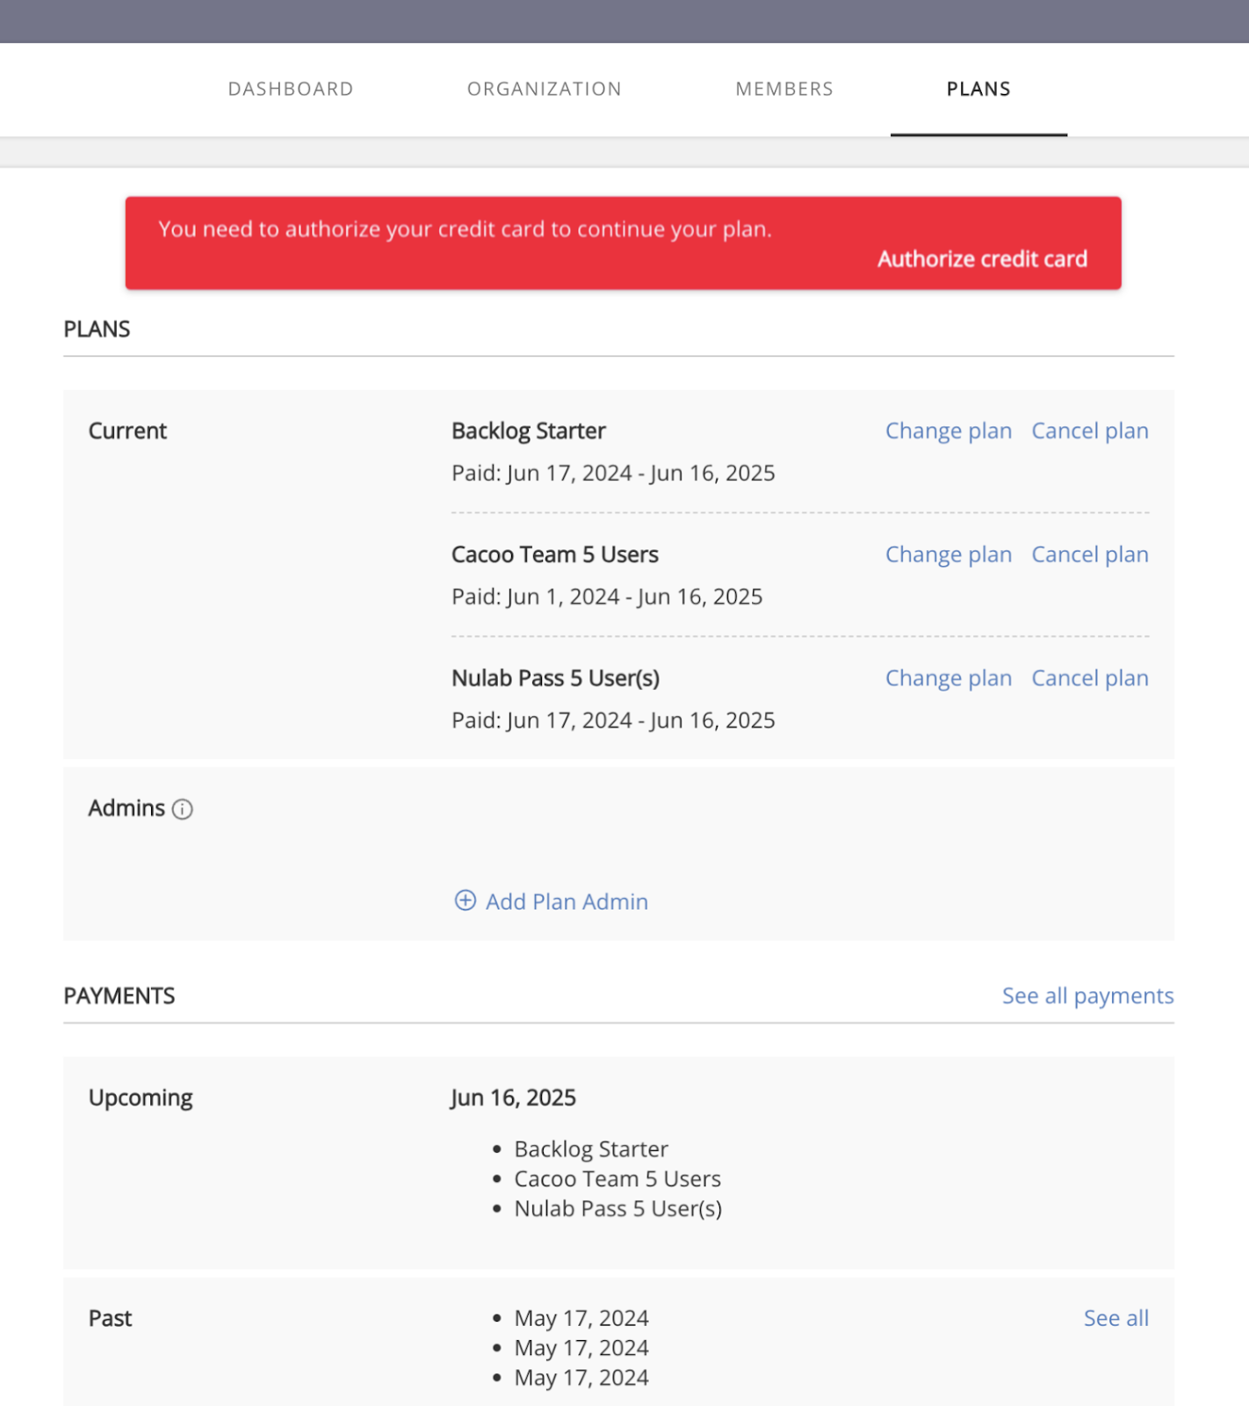Click the red credit card warning message

465,229
